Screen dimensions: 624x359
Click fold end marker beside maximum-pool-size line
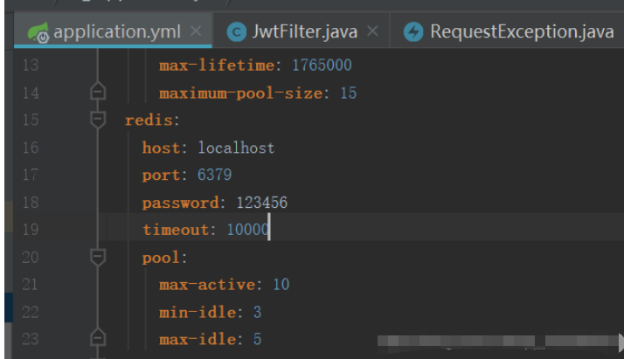click(98, 93)
